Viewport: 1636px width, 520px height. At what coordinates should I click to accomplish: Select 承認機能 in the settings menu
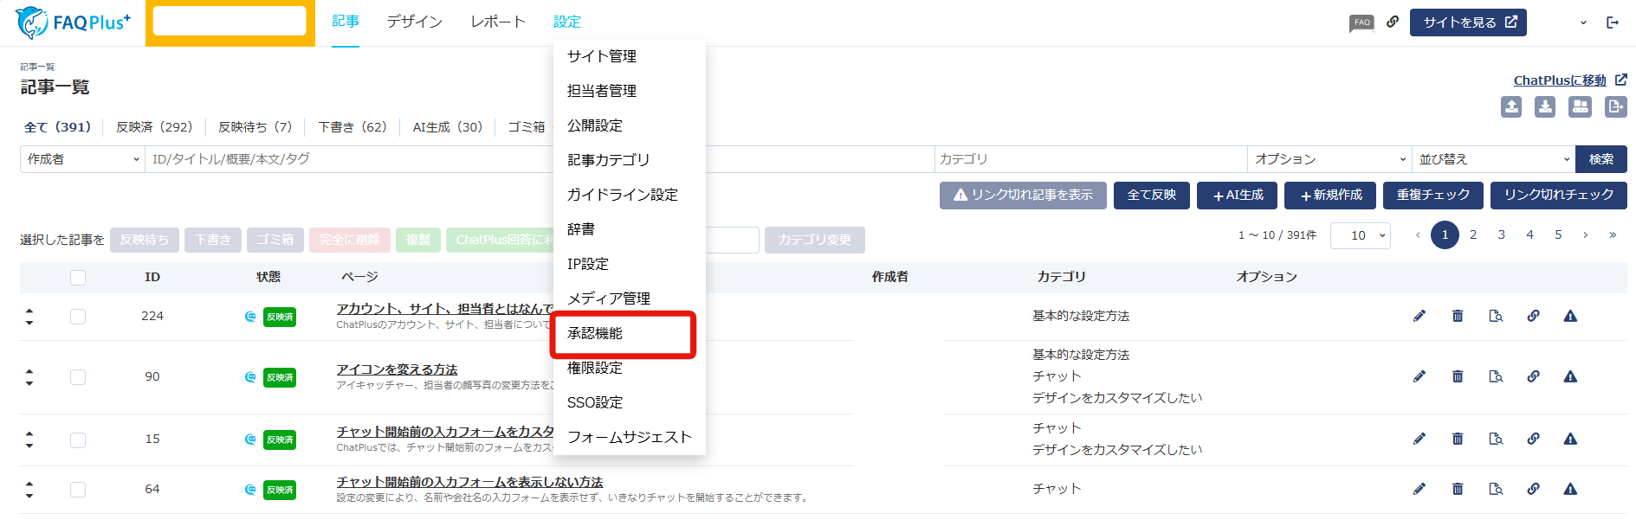[595, 333]
